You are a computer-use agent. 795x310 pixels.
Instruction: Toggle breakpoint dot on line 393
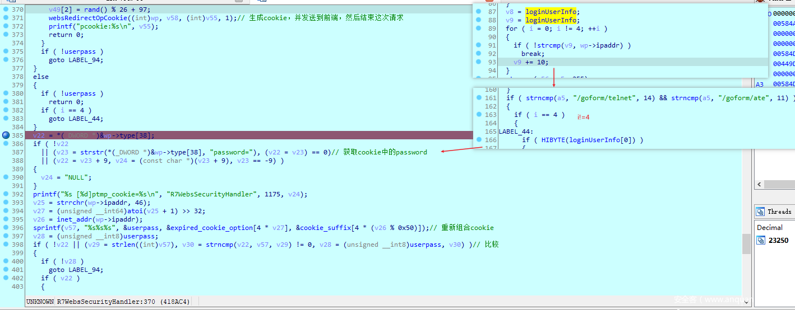(6, 203)
